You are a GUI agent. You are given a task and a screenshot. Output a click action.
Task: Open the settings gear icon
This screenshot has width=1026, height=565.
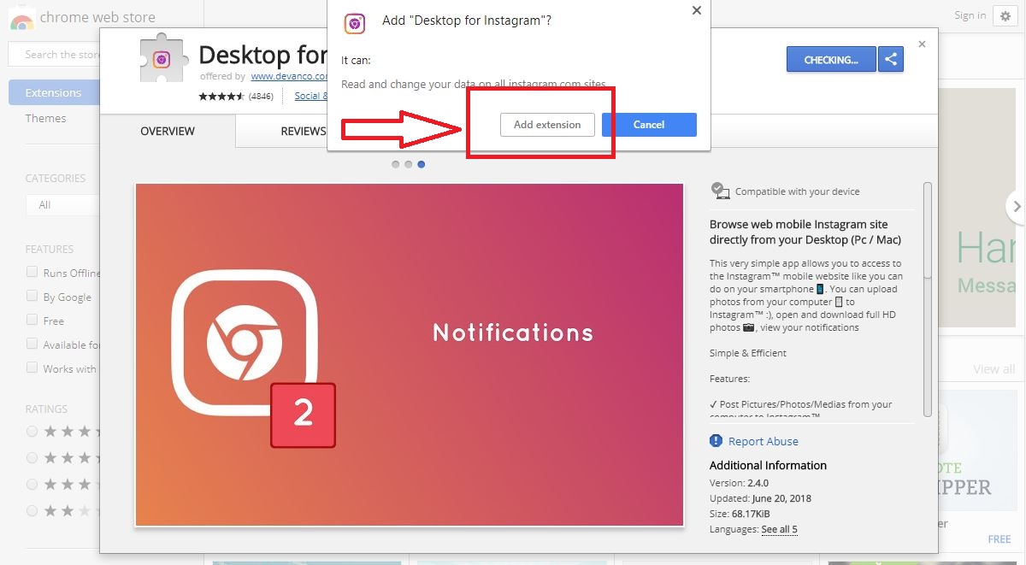tap(1004, 15)
